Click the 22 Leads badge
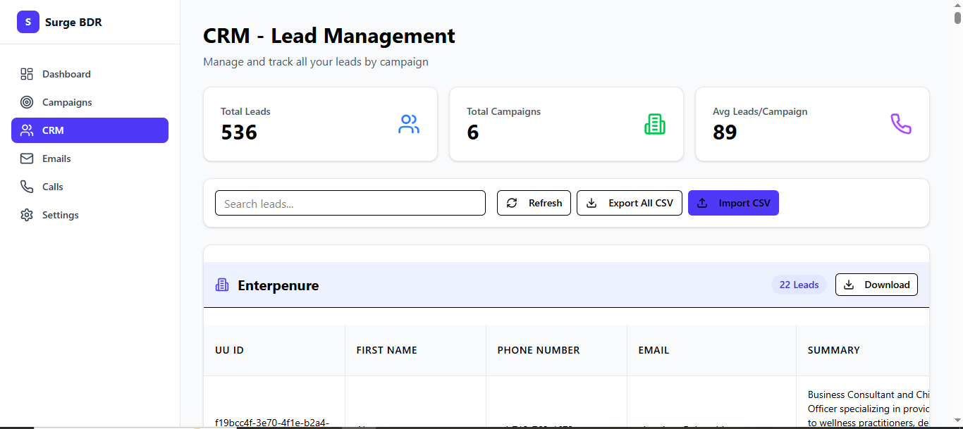This screenshot has height=429, width=963. pyautogui.click(x=799, y=285)
